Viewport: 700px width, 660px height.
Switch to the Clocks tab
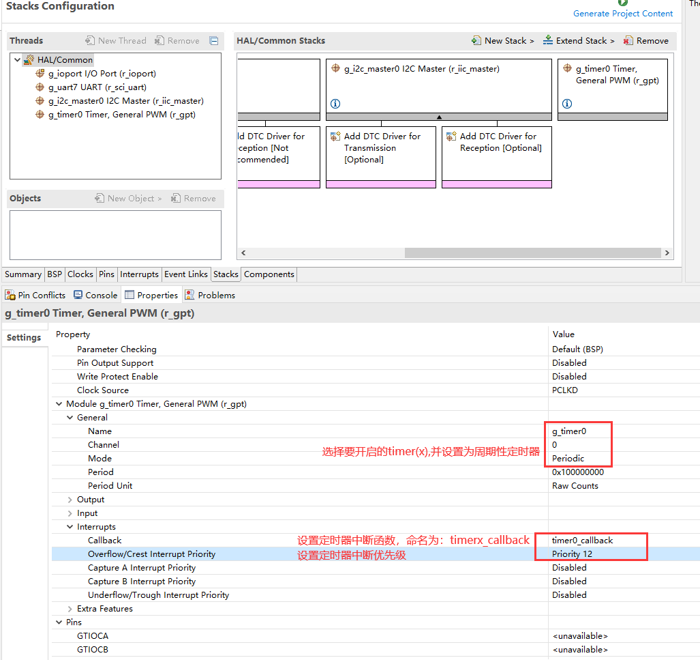[x=80, y=274]
